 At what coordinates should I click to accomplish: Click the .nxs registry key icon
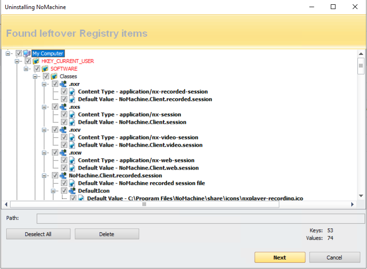[x=63, y=107]
